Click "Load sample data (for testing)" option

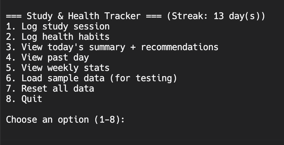coord(91,78)
